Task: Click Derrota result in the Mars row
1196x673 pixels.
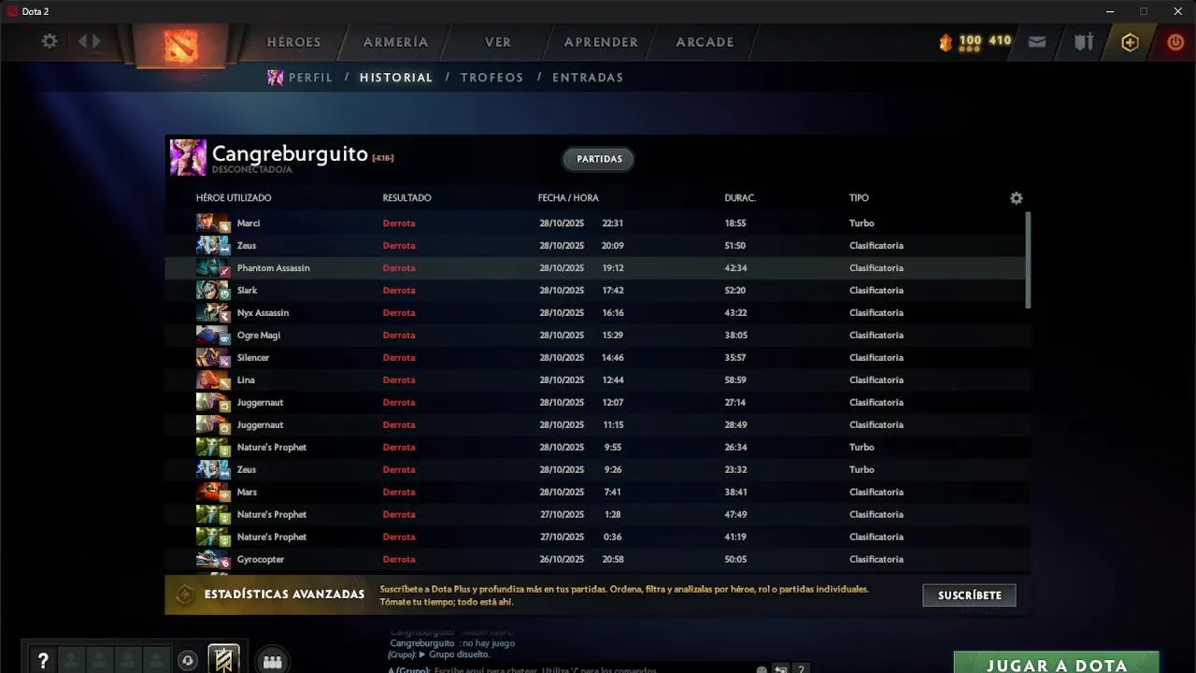Action: [x=399, y=493]
